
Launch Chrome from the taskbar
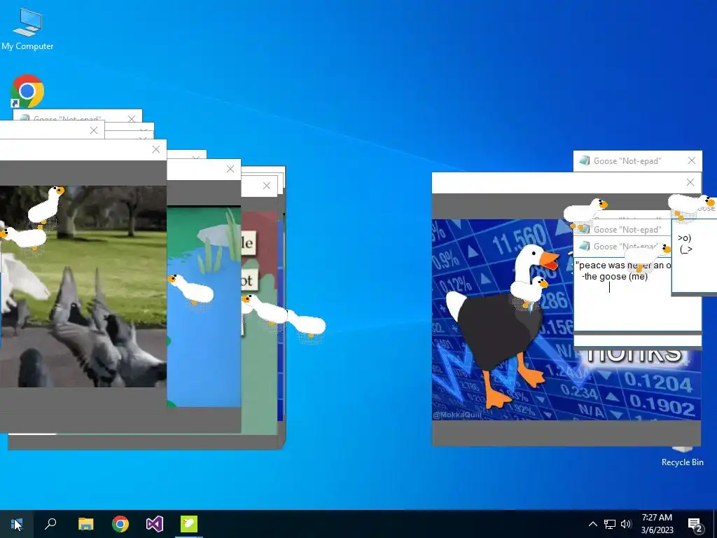[x=120, y=524]
